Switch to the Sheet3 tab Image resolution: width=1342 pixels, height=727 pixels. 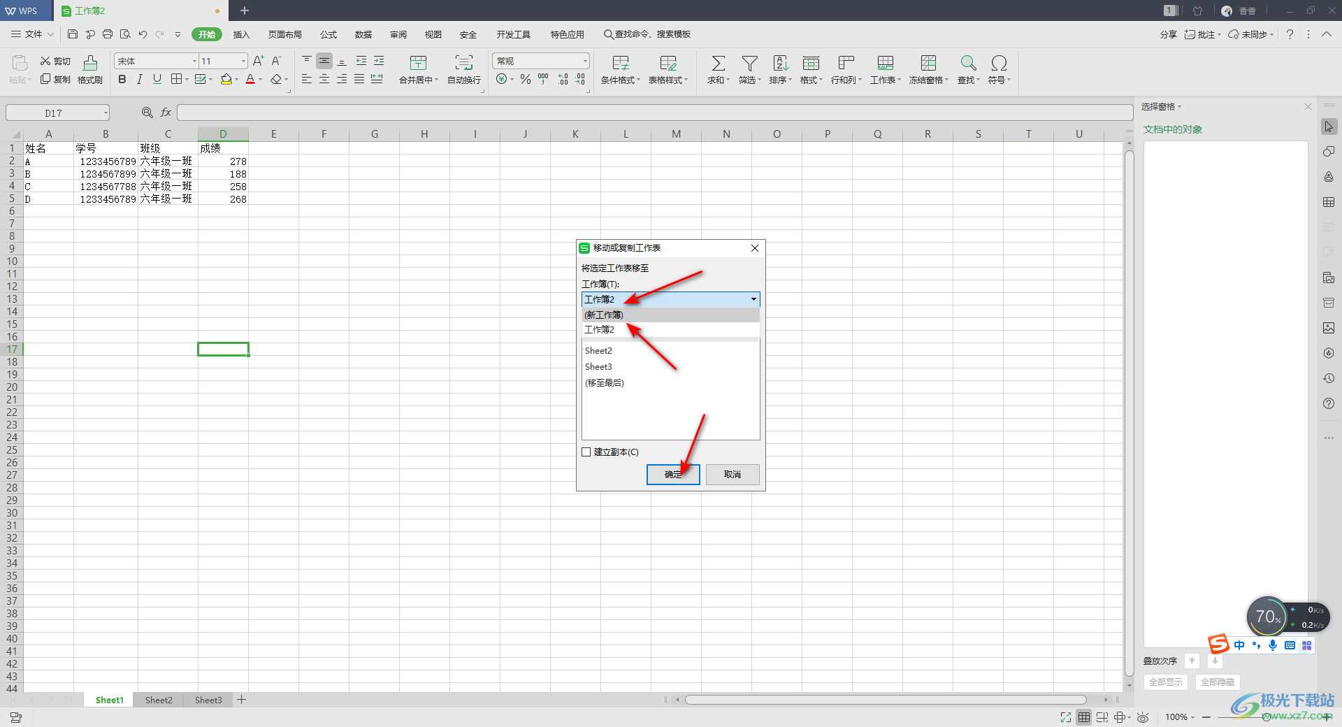click(x=208, y=700)
